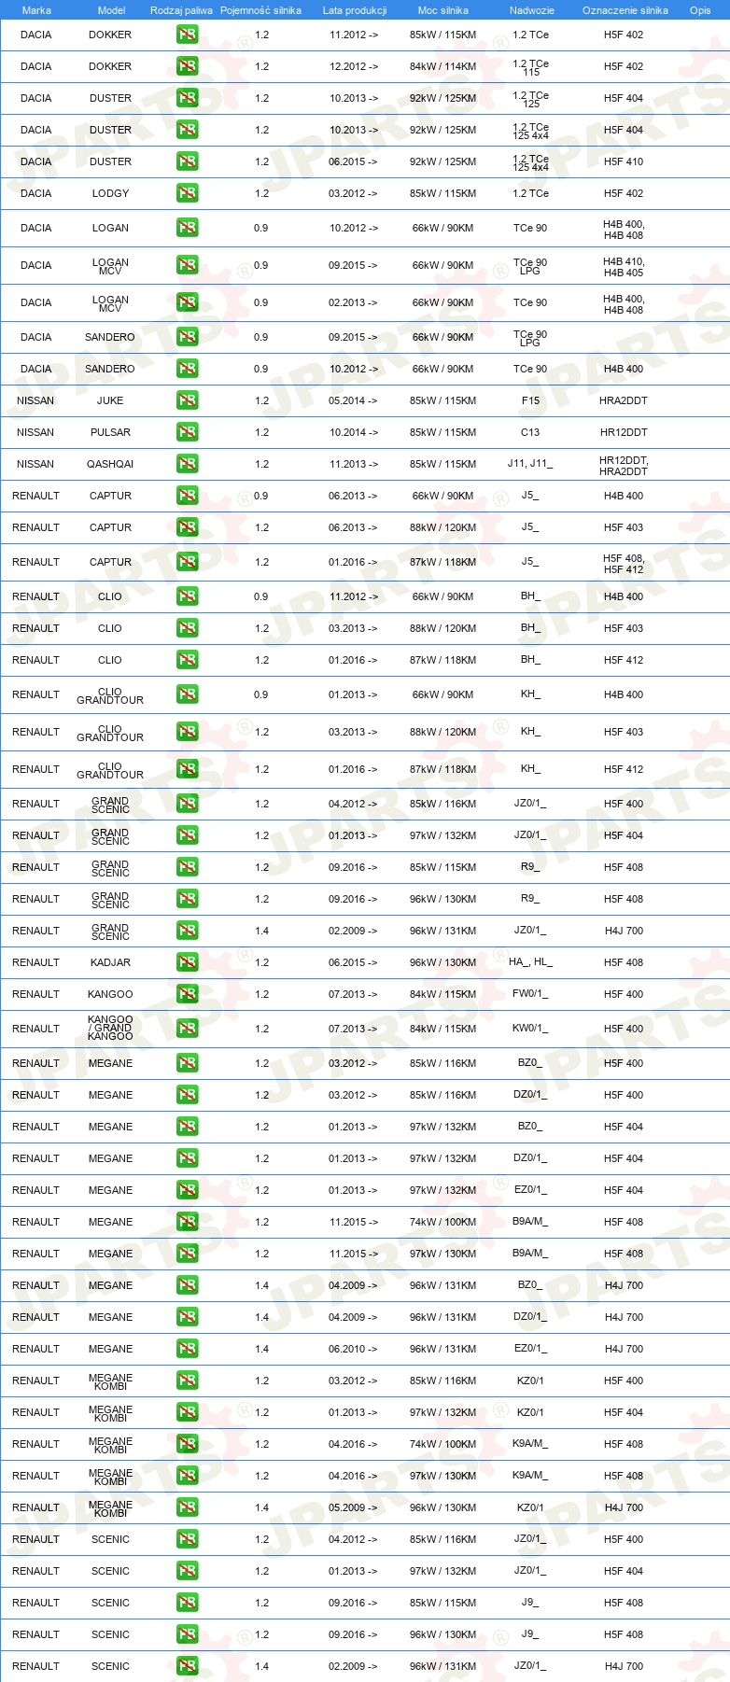
Task: Click the fuel icon in the KANGOO FW0/1_ row
Action: point(187,994)
